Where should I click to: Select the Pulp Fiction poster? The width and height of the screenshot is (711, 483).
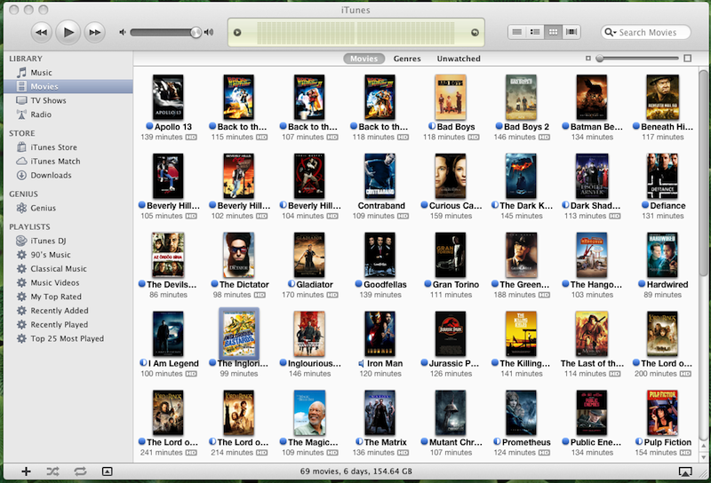(x=662, y=412)
